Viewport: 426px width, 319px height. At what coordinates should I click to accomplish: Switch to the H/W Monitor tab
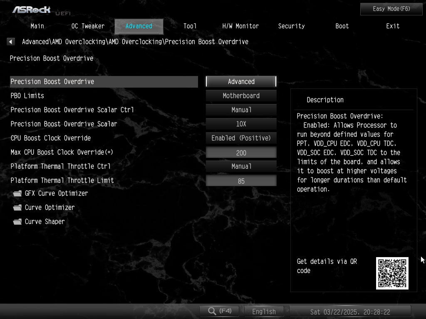click(x=240, y=26)
